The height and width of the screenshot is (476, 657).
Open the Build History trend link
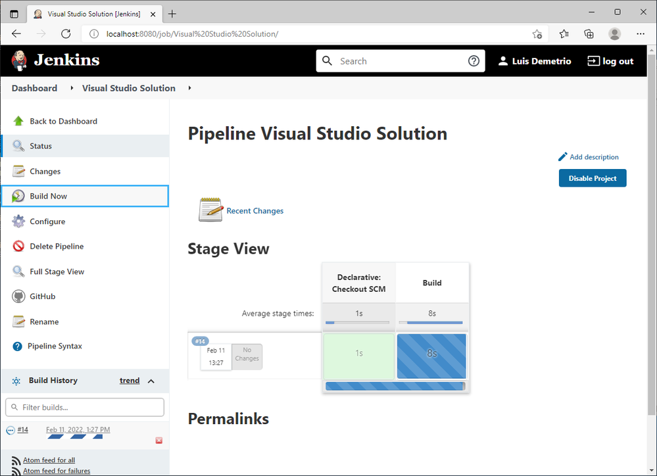point(130,381)
